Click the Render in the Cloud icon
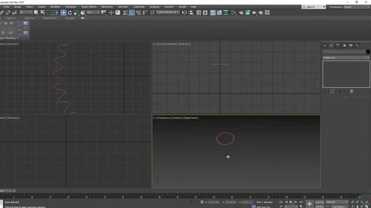 (x=260, y=13)
